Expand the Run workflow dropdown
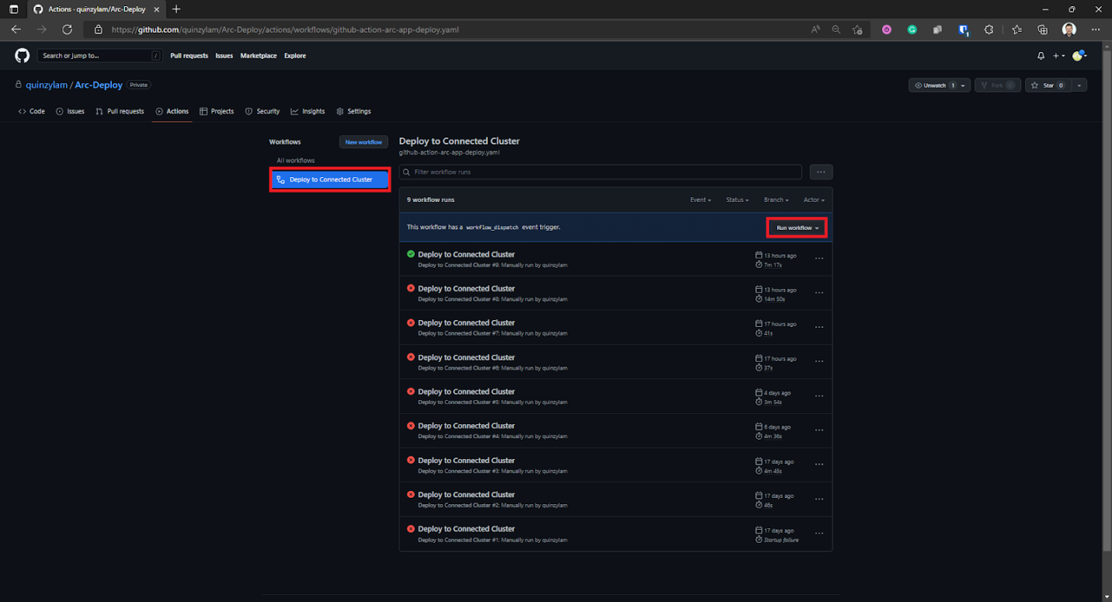 pos(797,228)
